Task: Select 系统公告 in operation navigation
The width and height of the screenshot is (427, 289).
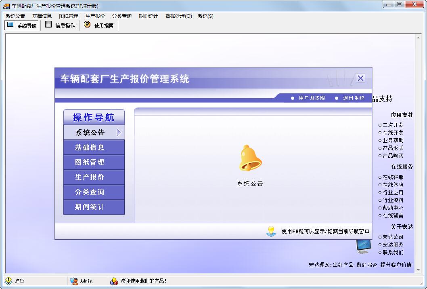Action: click(94, 133)
